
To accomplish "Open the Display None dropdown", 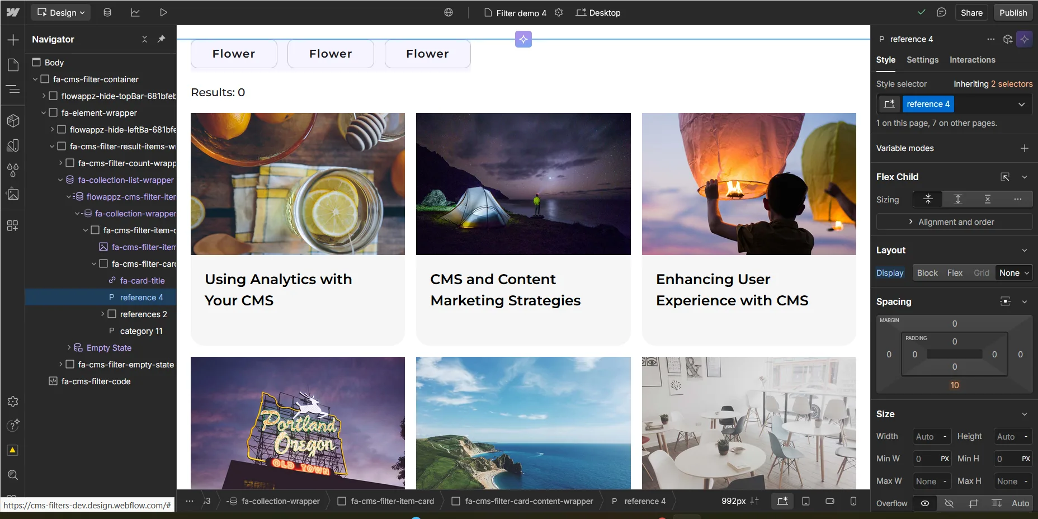I will pos(1014,273).
